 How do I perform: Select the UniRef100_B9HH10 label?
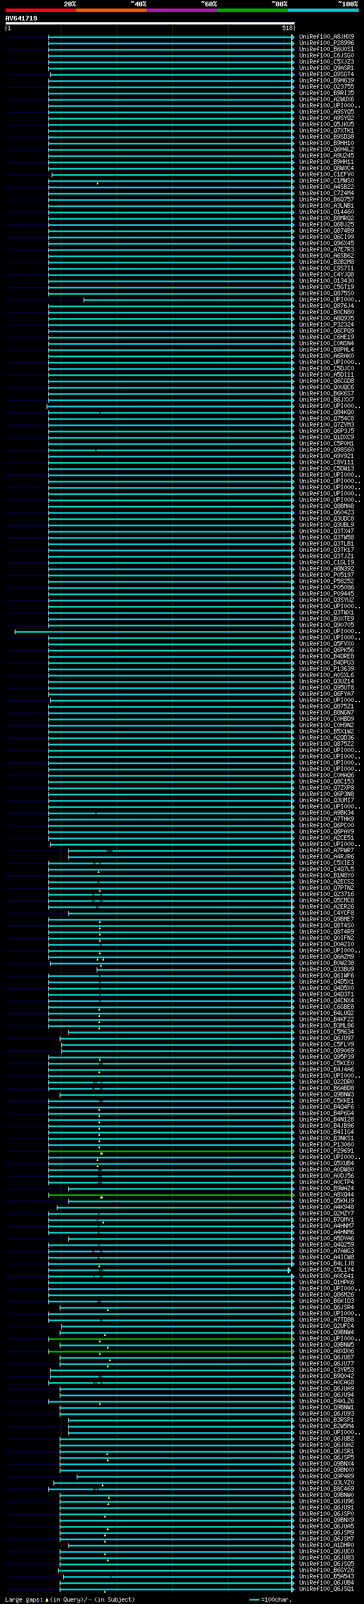[x=326, y=143]
